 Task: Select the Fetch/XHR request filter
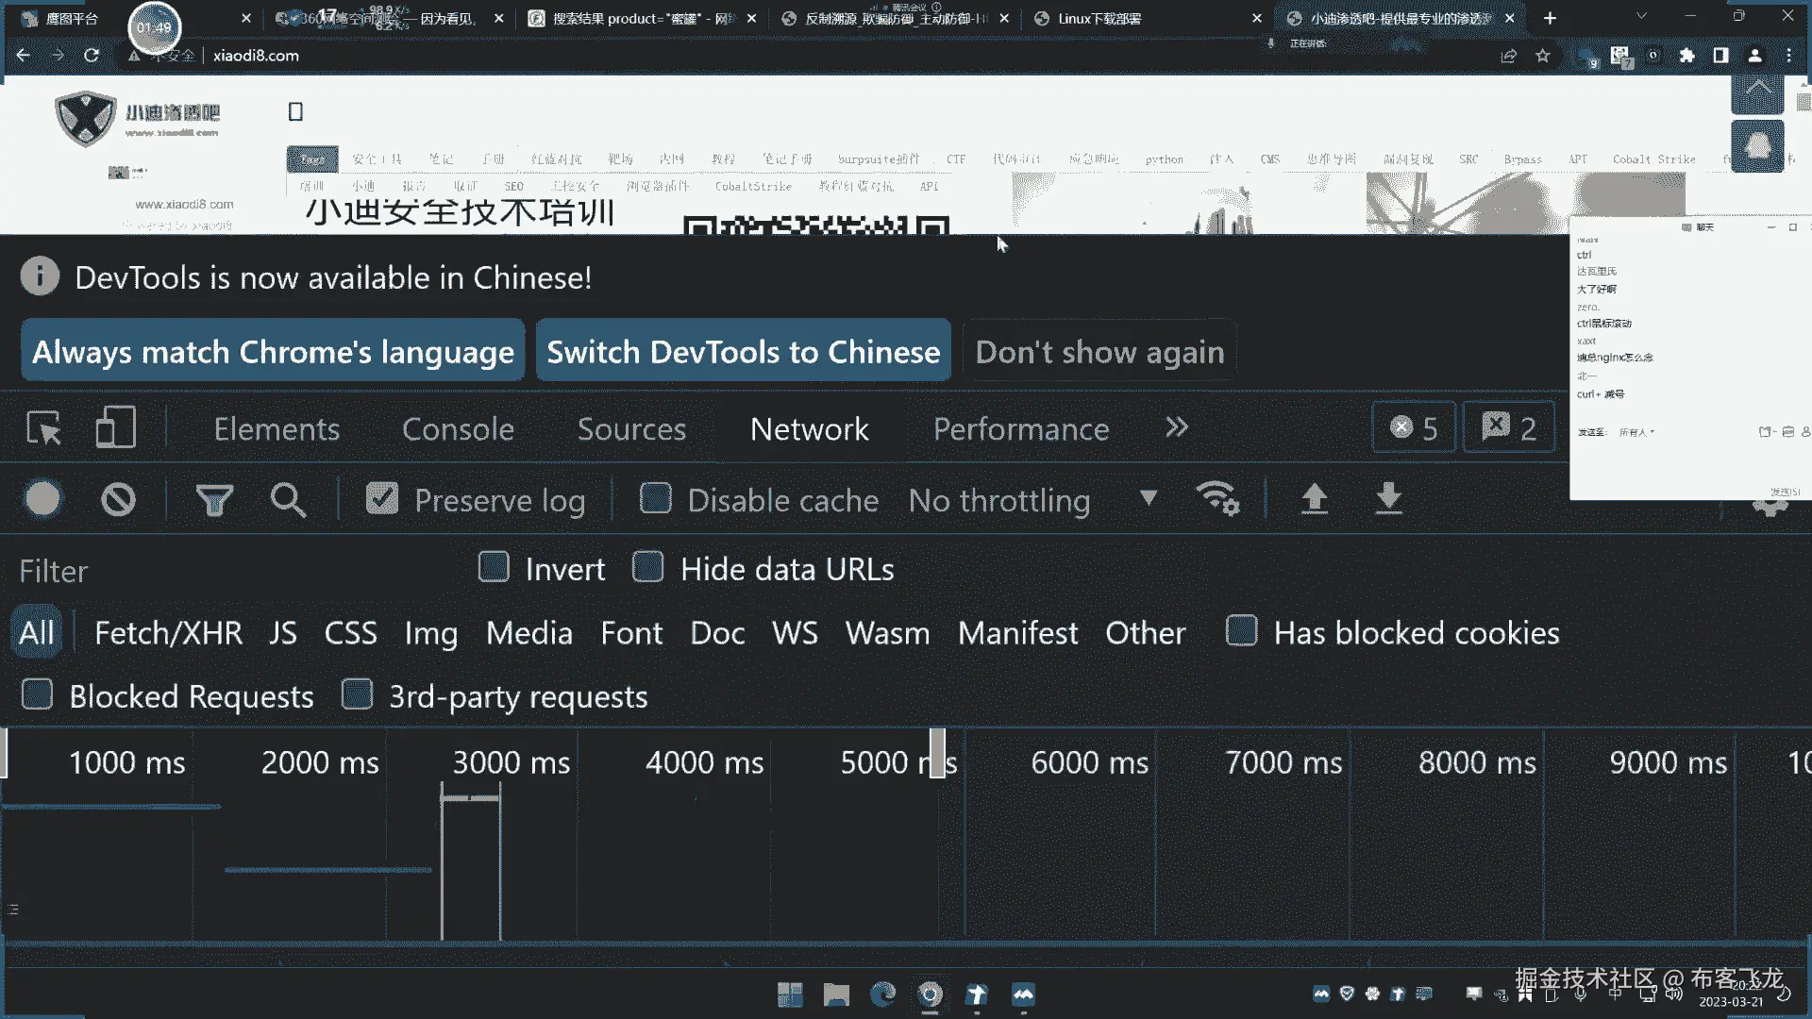tap(168, 633)
